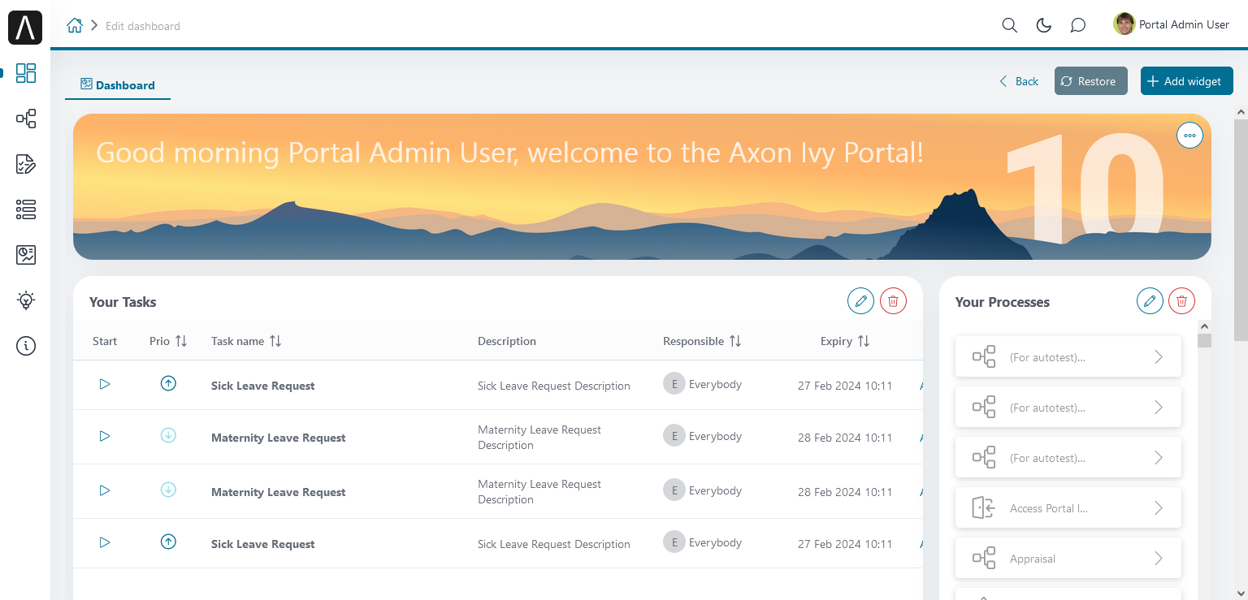Open Processes in the left sidebar

pyautogui.click(x=26, y=119)
